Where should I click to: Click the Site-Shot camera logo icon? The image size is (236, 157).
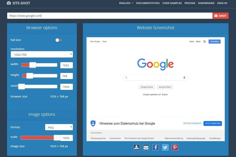point(9,3)
